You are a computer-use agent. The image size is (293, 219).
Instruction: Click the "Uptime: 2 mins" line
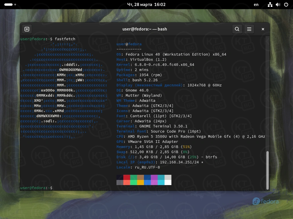pyautogui.click(x=132, y=70)
